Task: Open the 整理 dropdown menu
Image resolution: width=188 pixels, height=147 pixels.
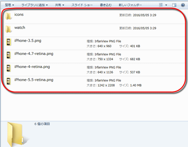Action: click(9, 5)
